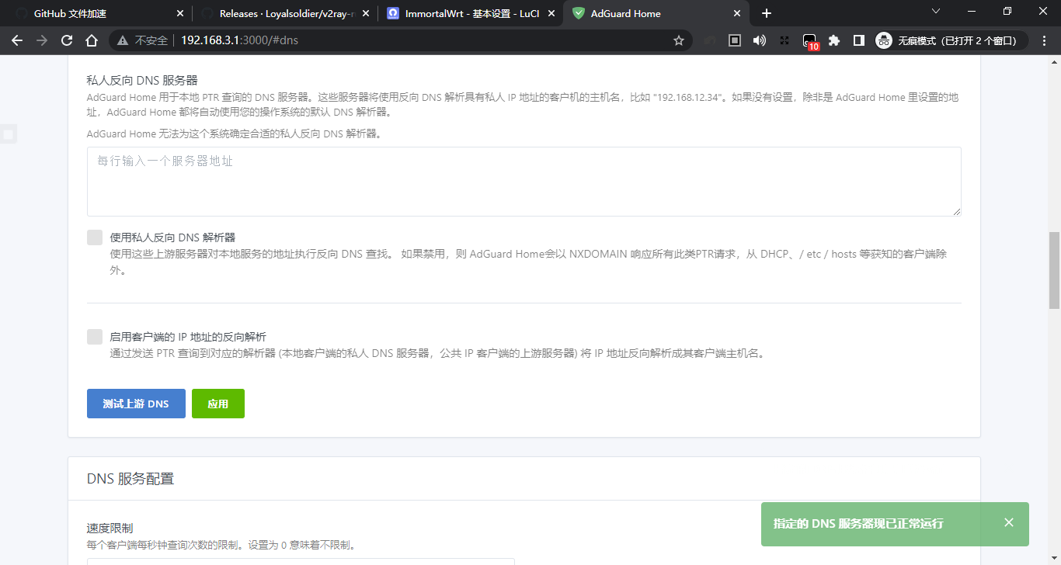Dismiss the DNS success notification
The image size is (1061, 565).
pos(1008,522)
